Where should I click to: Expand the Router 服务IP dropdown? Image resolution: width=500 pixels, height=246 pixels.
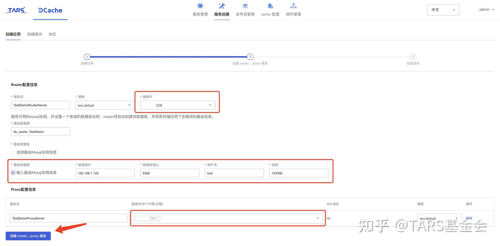(x=210, y=105)
